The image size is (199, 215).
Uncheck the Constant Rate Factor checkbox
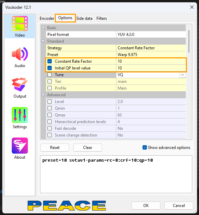click(x=50, y=61)
